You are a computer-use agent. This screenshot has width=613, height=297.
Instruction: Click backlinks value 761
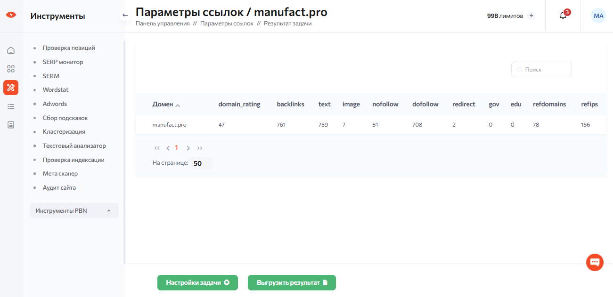(281, 125)
